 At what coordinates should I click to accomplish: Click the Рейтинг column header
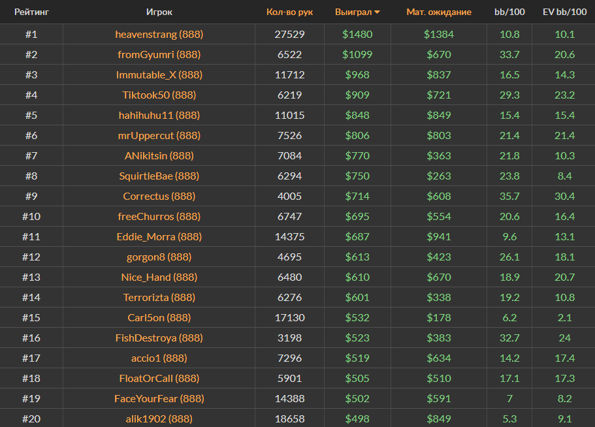[x=31, y=12]
